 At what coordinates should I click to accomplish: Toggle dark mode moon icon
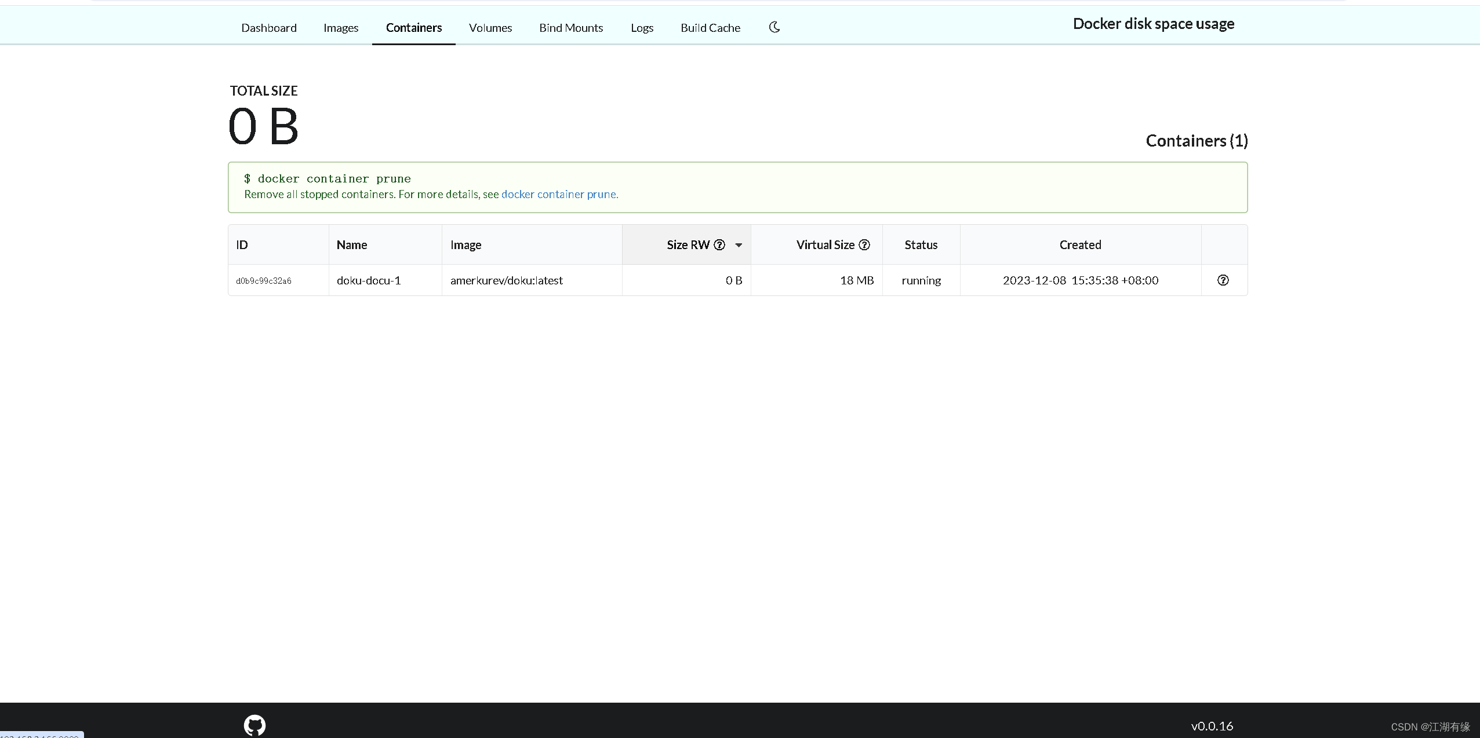774,27
